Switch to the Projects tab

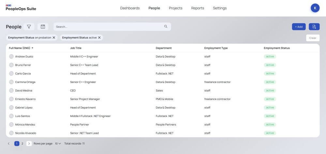coord(175,8)
